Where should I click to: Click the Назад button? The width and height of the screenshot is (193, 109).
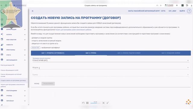point(36,84)
